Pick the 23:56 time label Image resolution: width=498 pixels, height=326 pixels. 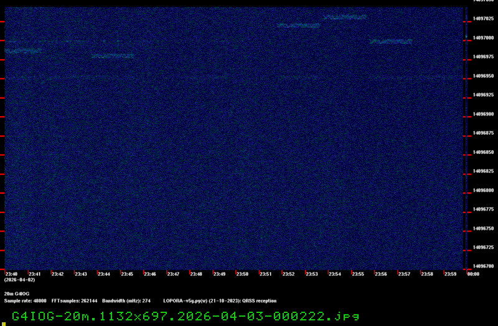tap(381, 274)
